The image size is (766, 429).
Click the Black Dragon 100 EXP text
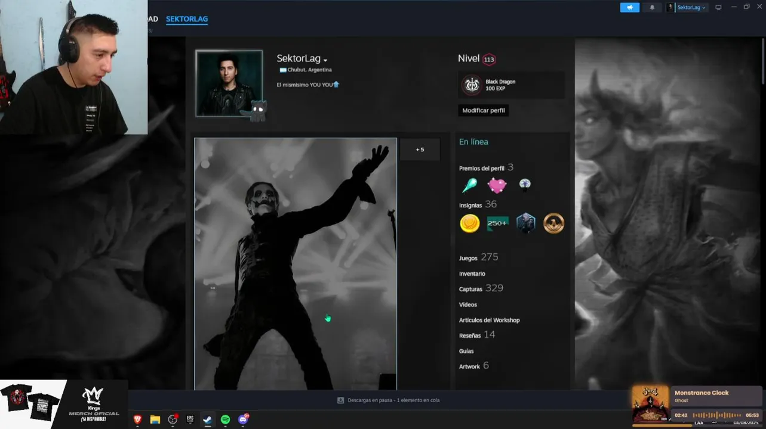point(500,85)
